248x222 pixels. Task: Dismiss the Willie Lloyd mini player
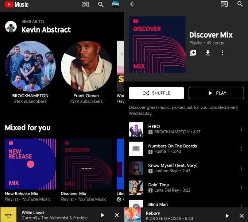(117, 215)
